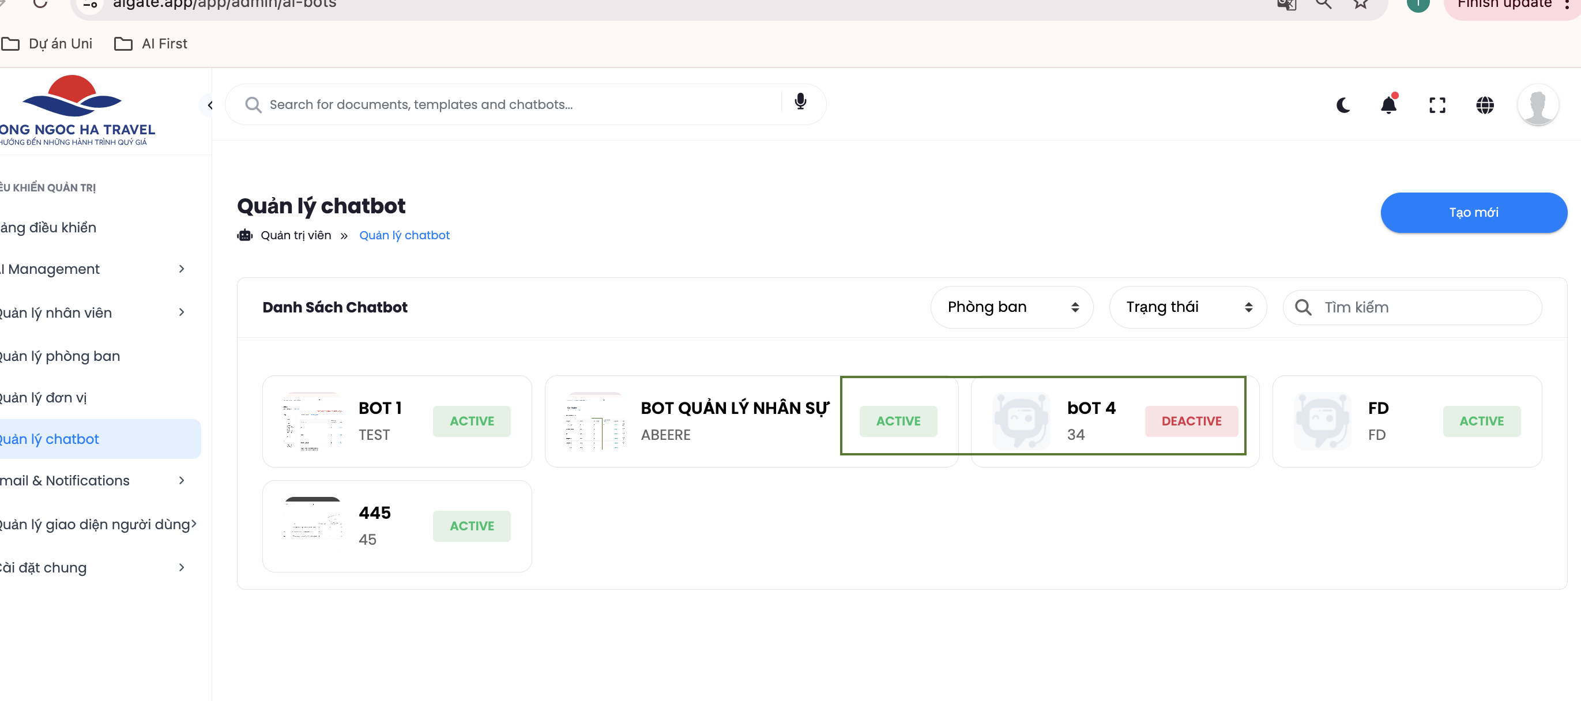Click ACTIVE badge on BOT 1
This screenshot has height=701, width=1581.
tap(471, 421)
